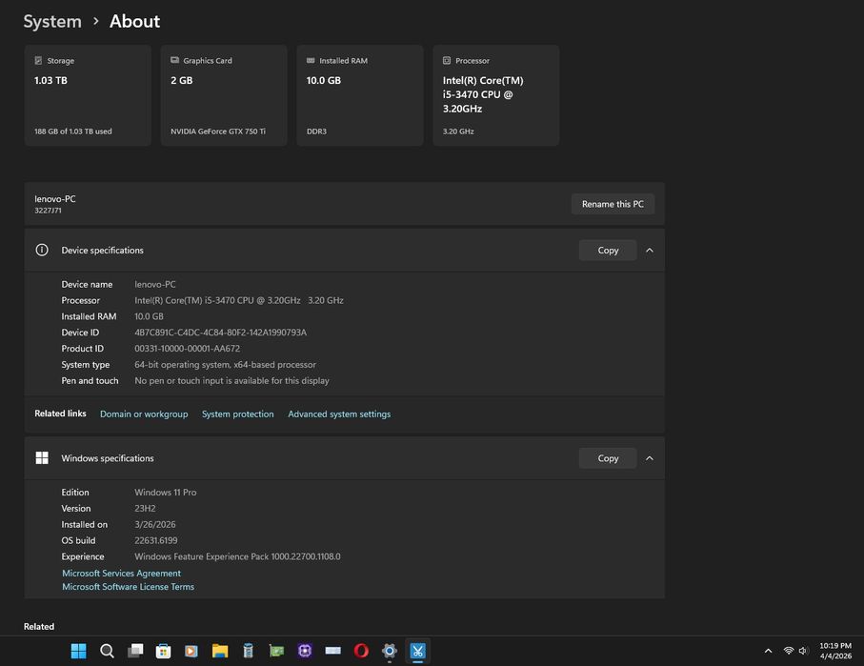The height and width of the screenshot is (666, 864).
Task: Click Windows specifications logo icon
Action: [42, 458]
